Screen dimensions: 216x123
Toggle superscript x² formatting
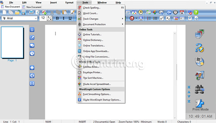coord(162,18)
